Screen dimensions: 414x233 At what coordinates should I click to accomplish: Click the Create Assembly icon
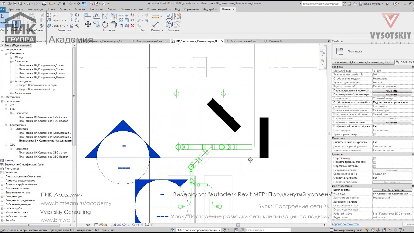pyautogui.click(x=169, y=16)
